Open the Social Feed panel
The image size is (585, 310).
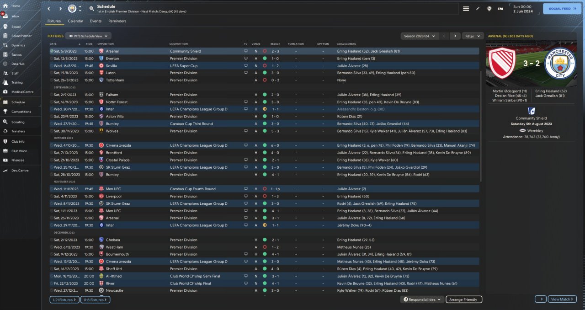coord(562,9)
